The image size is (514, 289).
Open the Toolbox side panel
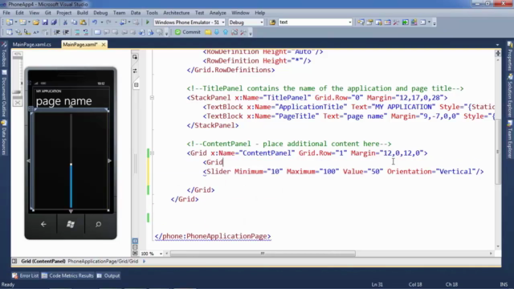4,55
